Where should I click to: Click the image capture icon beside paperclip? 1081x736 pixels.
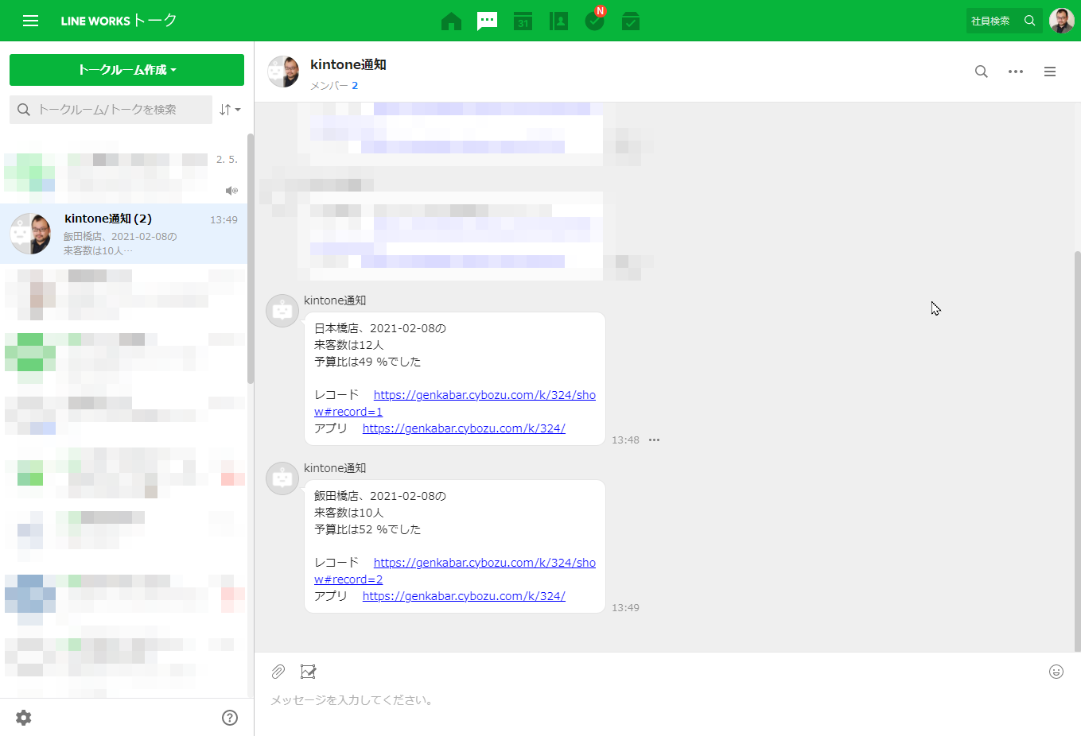point(309,672)
